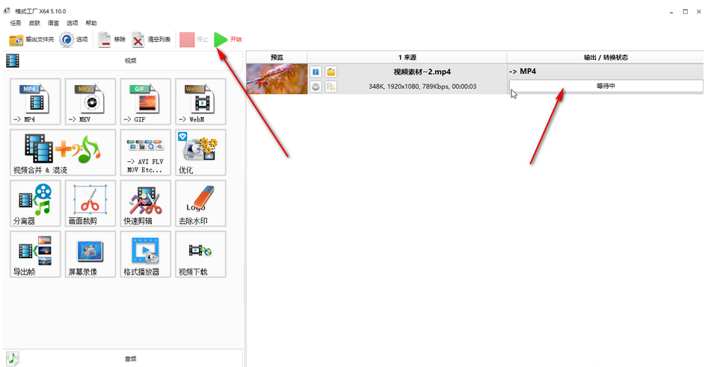Image resolution: width=705 pixels, height=367 pixels.
Task: Open the 画面裁剪 crop tool
Action: (90, 203)
